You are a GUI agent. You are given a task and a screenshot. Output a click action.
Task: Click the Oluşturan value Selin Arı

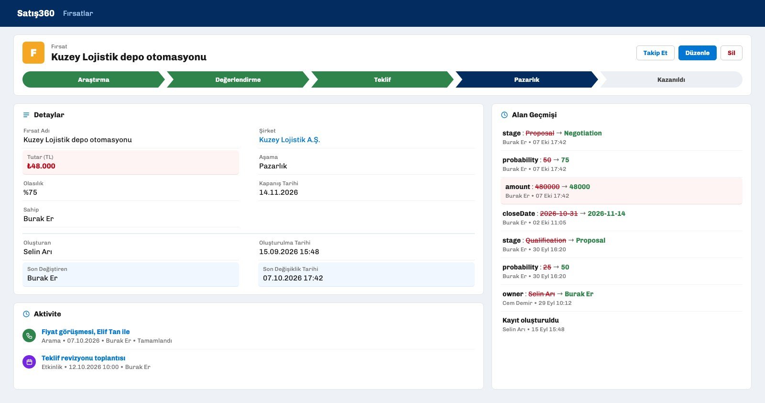(38, 252)
